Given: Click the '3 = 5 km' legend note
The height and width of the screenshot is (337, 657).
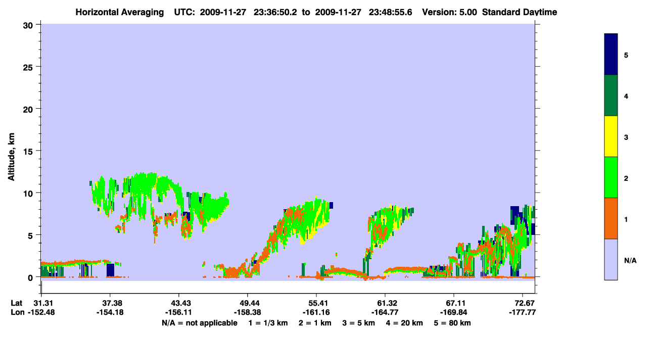Looking at the screenshot, I should click(x=359, y=323).
